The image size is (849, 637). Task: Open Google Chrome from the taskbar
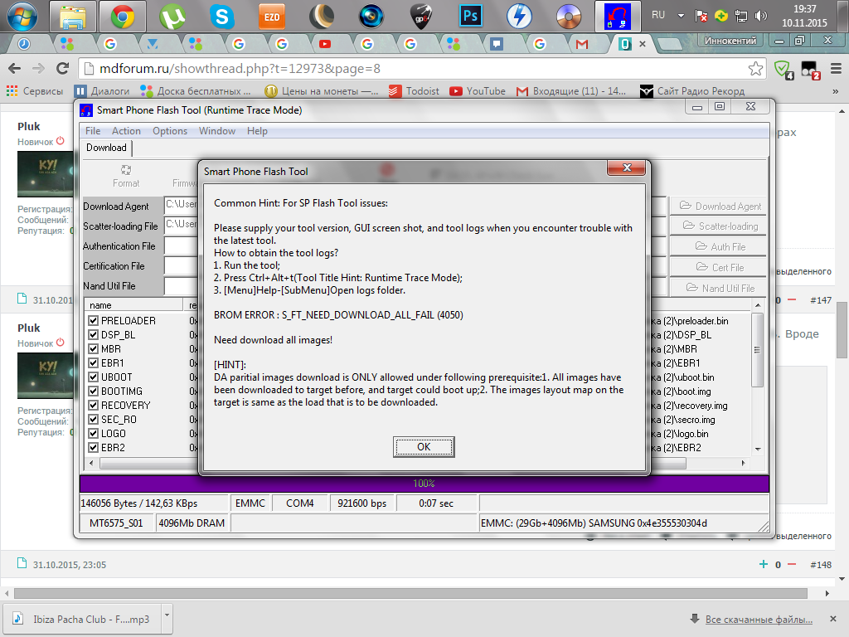coord(124,16)
